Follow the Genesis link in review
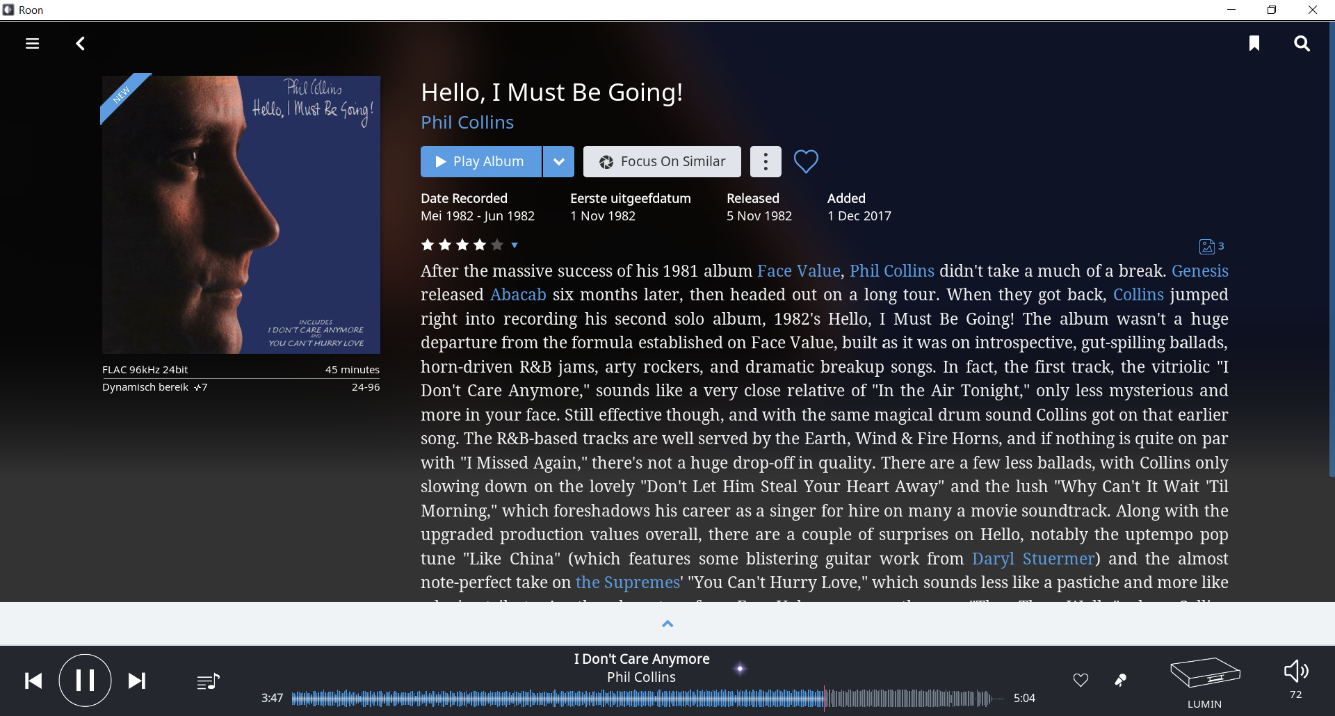 [1200, 271]
